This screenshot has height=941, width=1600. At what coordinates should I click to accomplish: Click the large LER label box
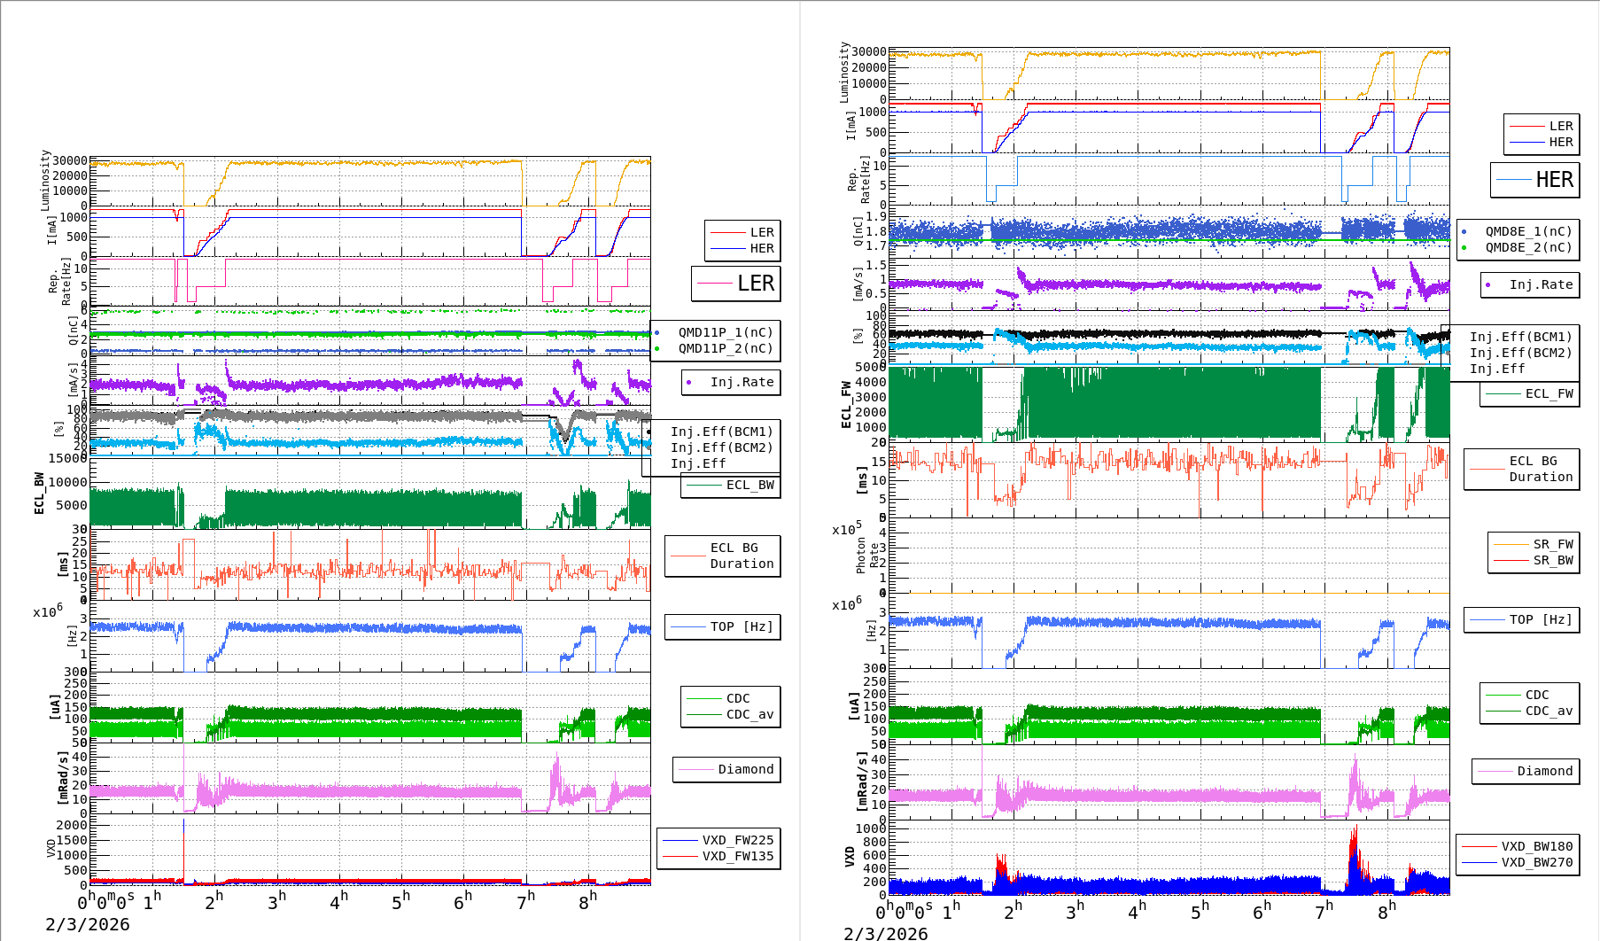tap(736, 284)
